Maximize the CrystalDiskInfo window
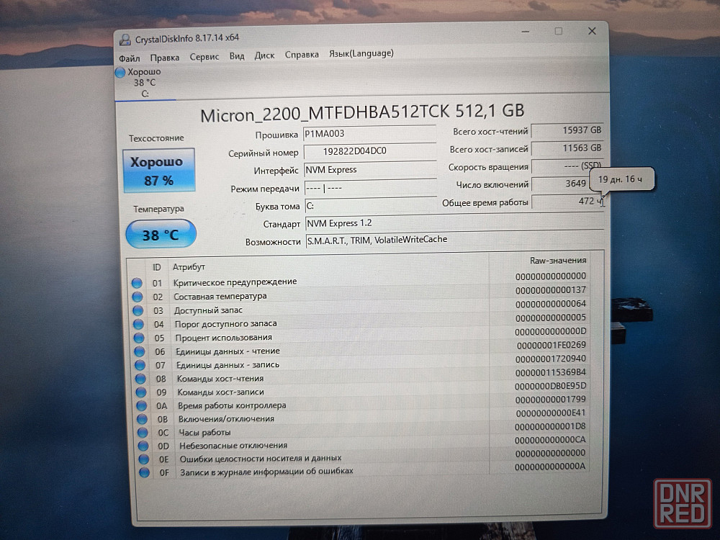 (559, 31)
